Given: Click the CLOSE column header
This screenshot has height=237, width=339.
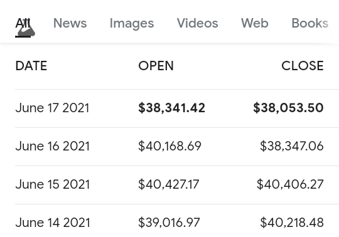Looking at the screenshot, I should click(303, 66).
